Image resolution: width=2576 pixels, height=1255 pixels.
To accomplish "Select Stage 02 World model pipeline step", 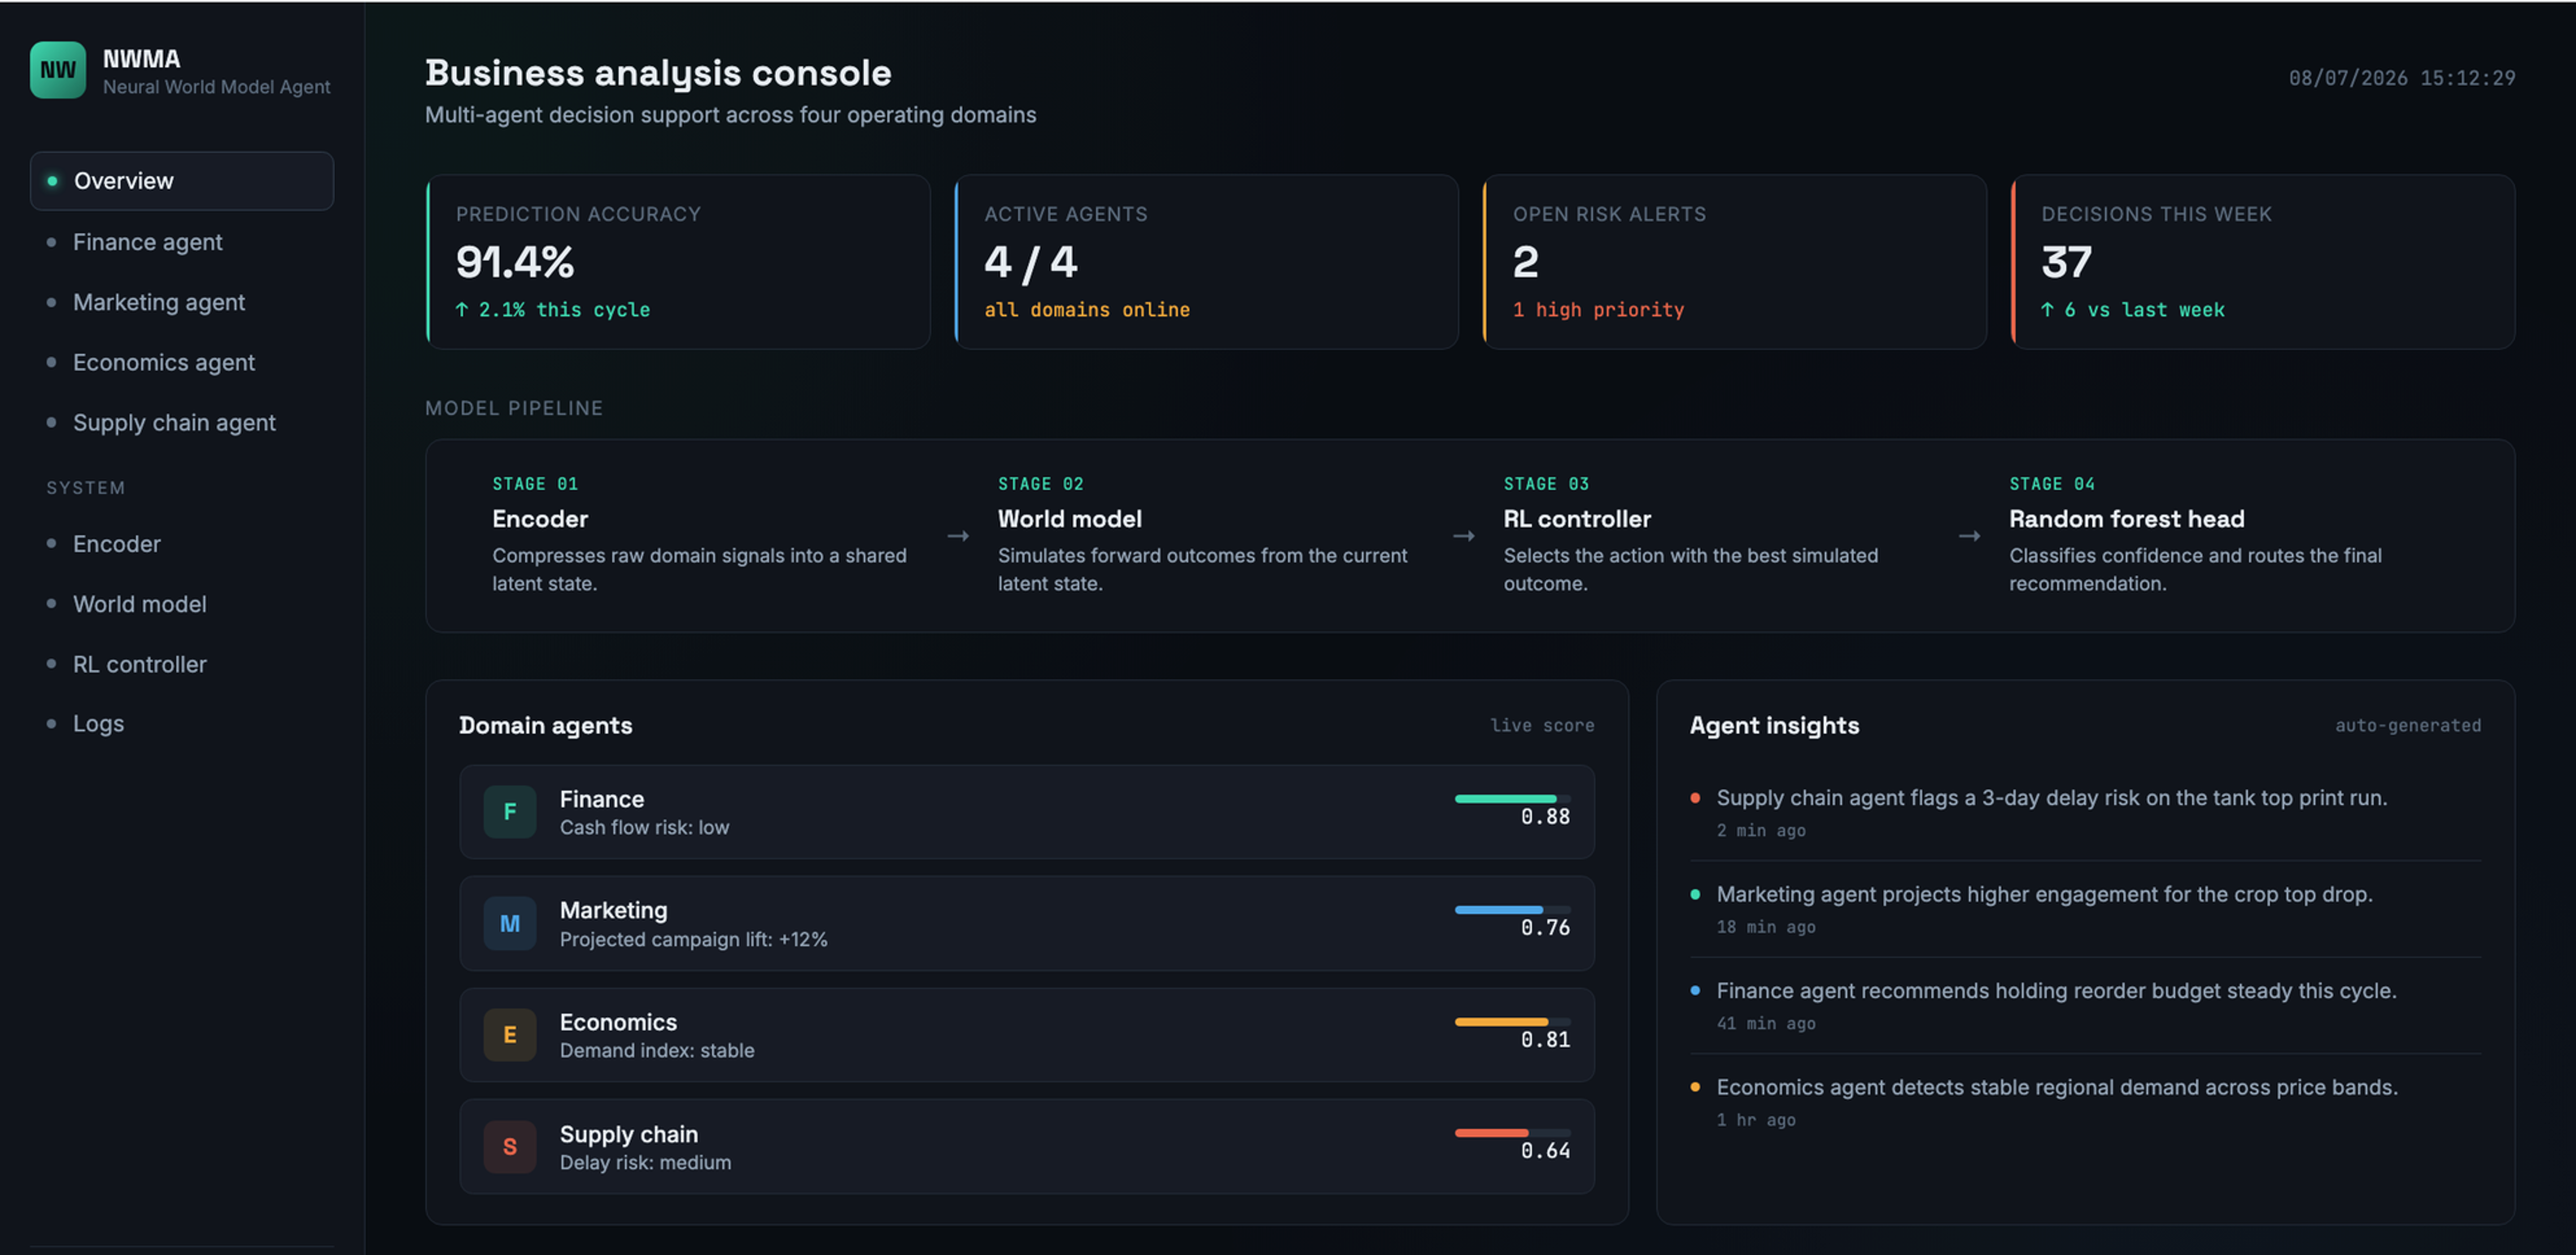I will point(1205,536).
